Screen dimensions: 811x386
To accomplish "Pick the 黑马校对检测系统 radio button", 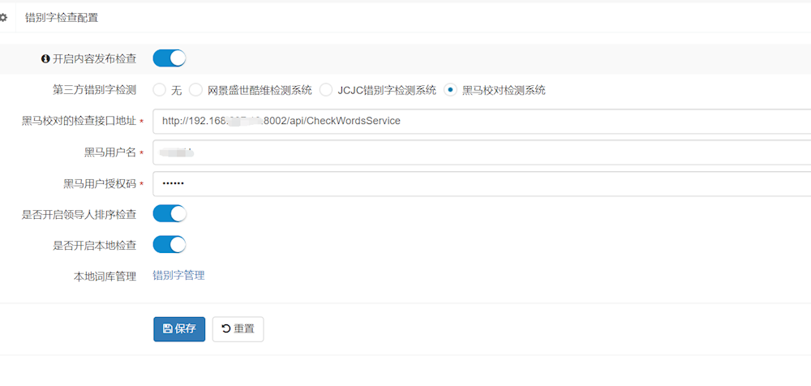I will 451,90.
